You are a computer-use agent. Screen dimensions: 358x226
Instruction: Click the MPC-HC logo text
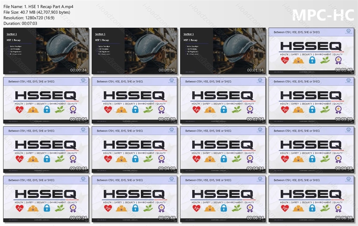pyautogui.click(x=323, y=15)
